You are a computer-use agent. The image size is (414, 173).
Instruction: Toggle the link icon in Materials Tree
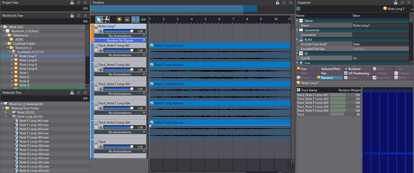[x=85, y=98]
